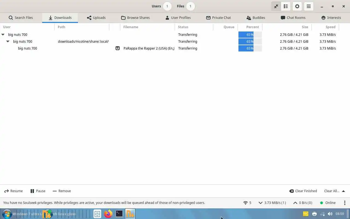Click the Transferring status in the PaRappa row
The image size is (350, 219).
click(188, 48)
